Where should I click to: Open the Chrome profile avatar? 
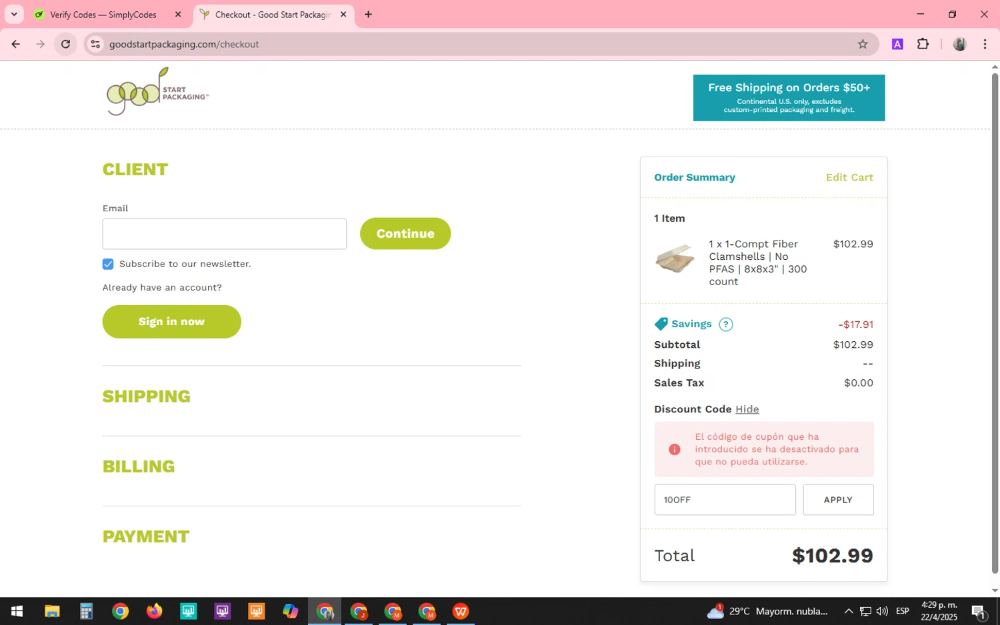click(959, 44)
